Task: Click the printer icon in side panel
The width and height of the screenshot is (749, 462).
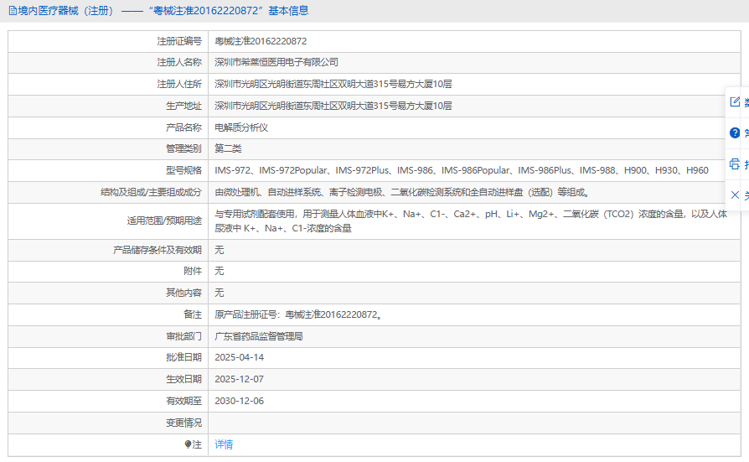Action: (735, 164)
